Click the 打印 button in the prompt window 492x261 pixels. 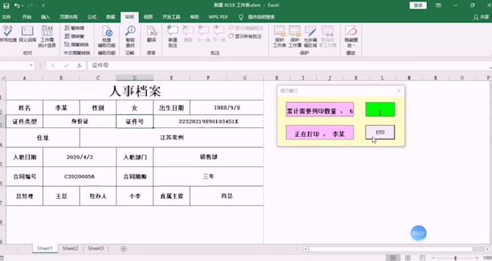pos(380,132)
